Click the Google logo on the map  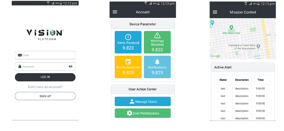(215, 56)
